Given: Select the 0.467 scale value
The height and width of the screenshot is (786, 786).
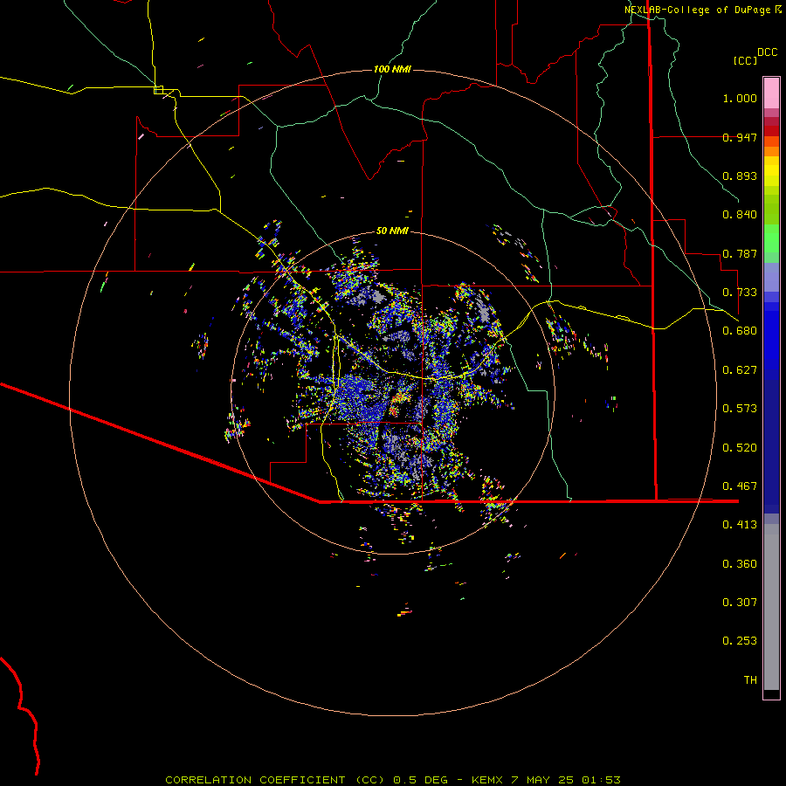Looking at the screenshot, I should point(740,486).
